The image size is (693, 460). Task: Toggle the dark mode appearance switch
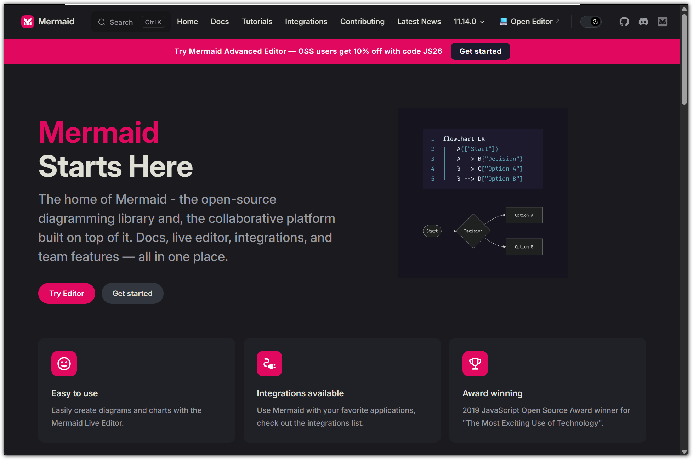point(591,22)
